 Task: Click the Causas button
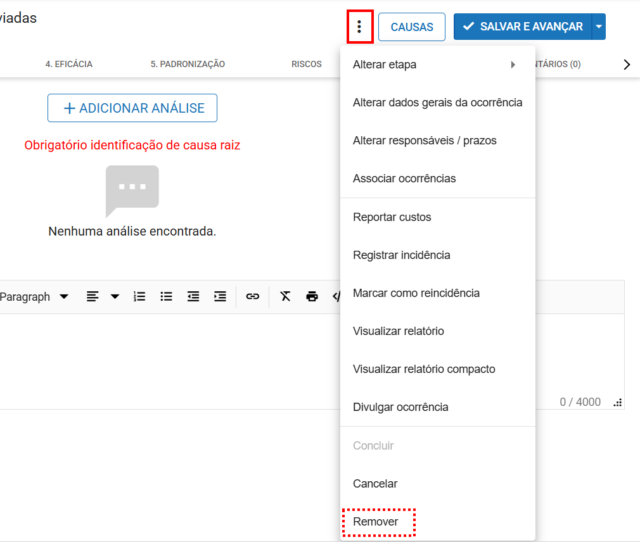tap(412, 27)
